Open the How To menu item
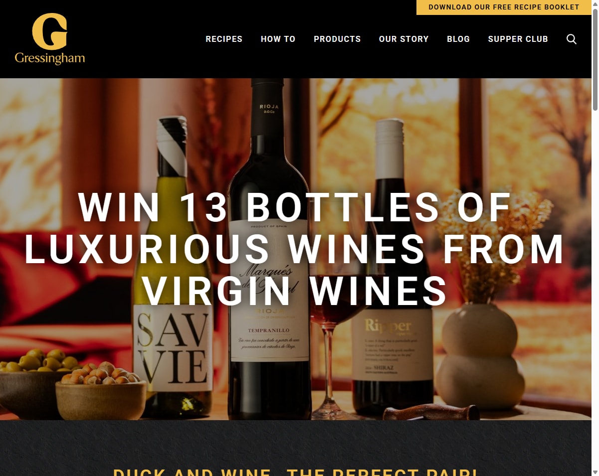Screen dimensions: 599x476 (x=278, y=39)
